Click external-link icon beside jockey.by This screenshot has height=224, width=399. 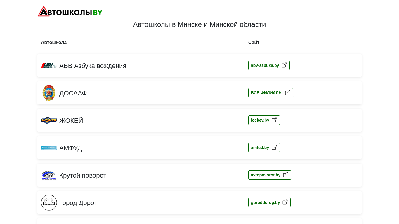274,120
